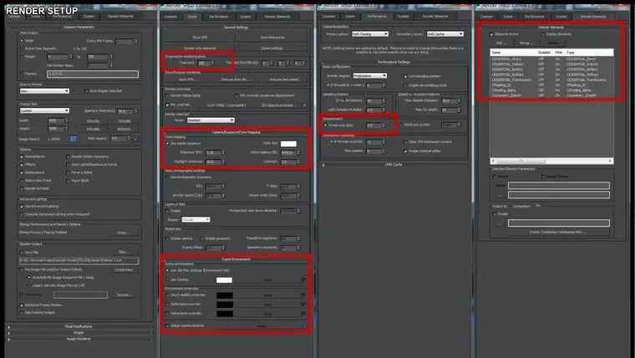
Task: Click the render output file path field
Action: [x=79, y=260]
